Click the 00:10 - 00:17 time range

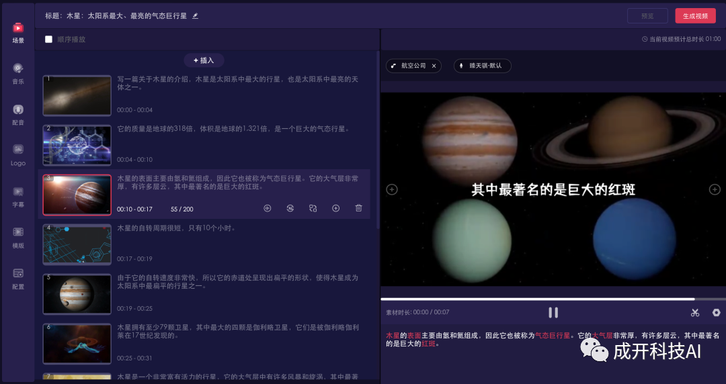pyautogui.click(x=134, y=209)
